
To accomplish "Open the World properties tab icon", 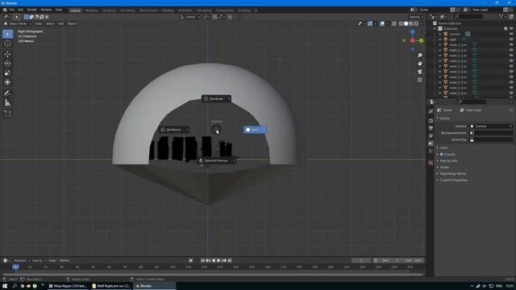I will point(431,151).
